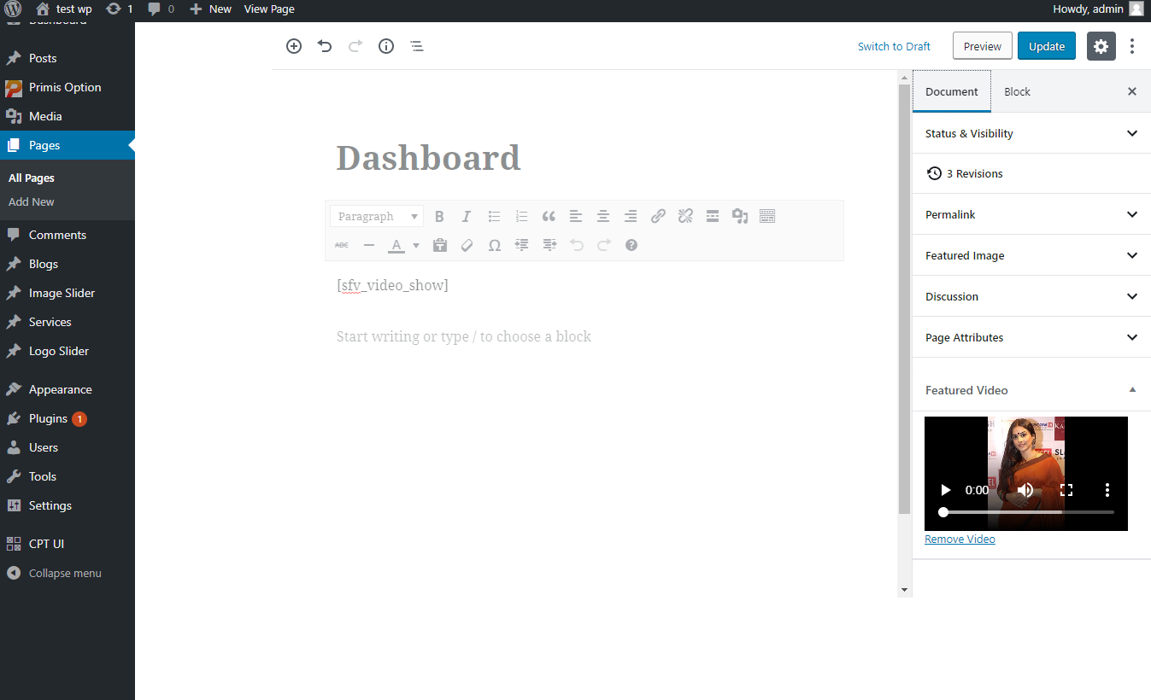Click the Insert link chain icon
Viewport: 1151px width, 700px height.
[658, 216]
